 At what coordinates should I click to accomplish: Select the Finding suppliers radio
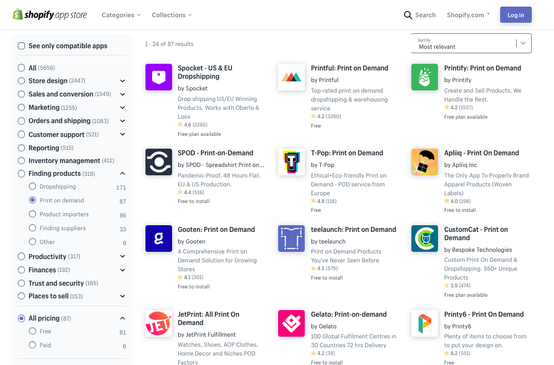click(33, 228)
